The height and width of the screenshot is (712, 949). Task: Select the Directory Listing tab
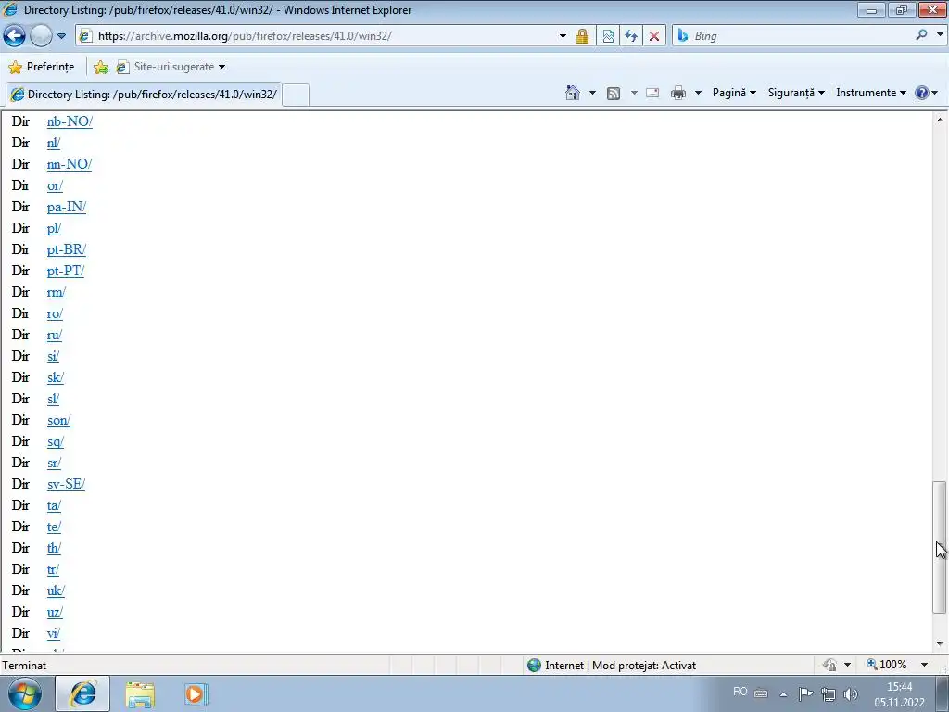click(144, 94)
